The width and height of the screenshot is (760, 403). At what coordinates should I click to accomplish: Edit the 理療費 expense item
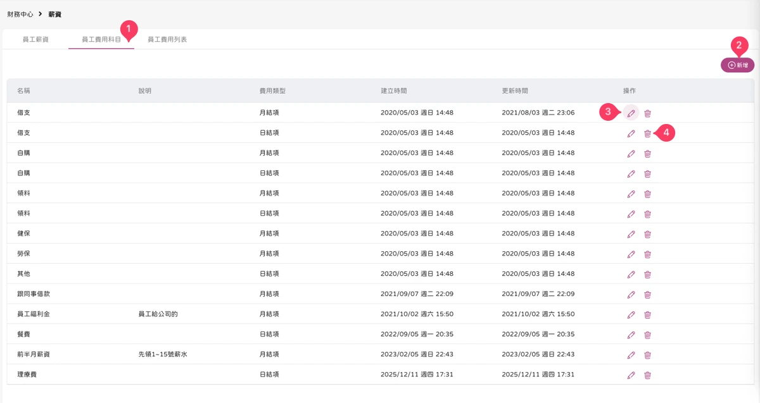point(631,375)
